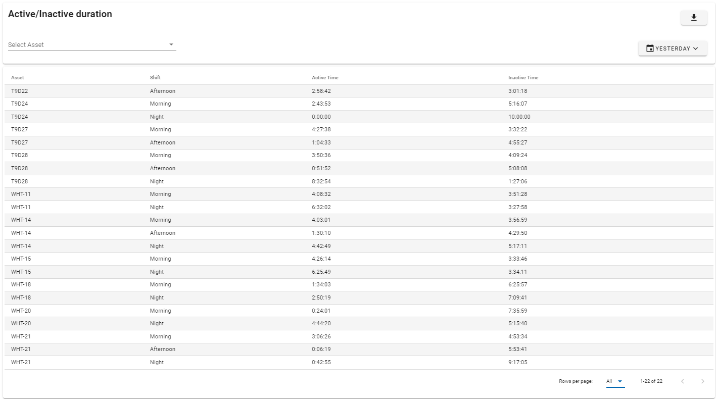Click the calendar icon beside YESTERDAY
Image resolution: width=716 pixels, height=399 pixels.
[650, 48]
